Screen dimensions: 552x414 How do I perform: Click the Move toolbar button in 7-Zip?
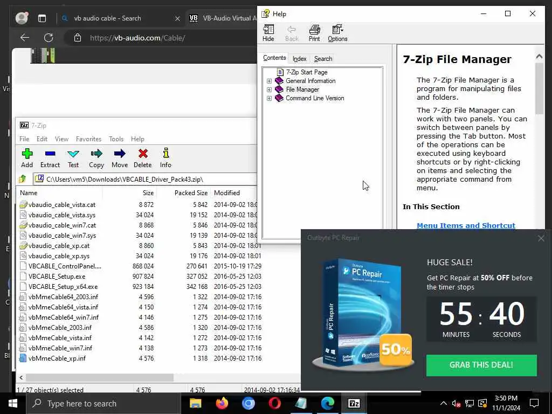120,158
